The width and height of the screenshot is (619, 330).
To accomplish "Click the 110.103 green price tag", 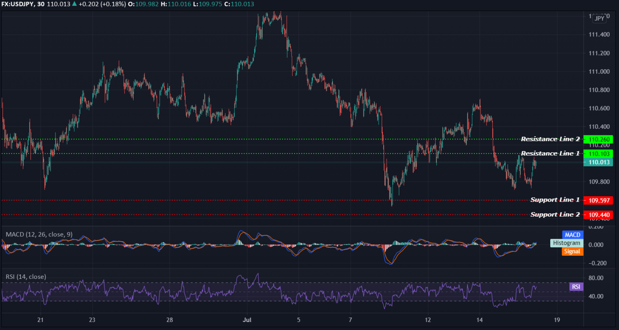I will 598,154.
